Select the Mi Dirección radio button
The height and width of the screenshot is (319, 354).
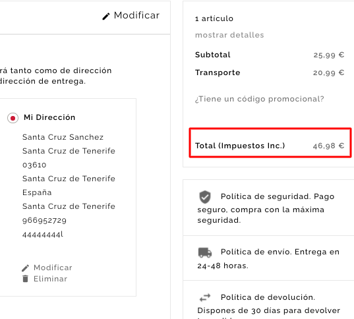13,118
